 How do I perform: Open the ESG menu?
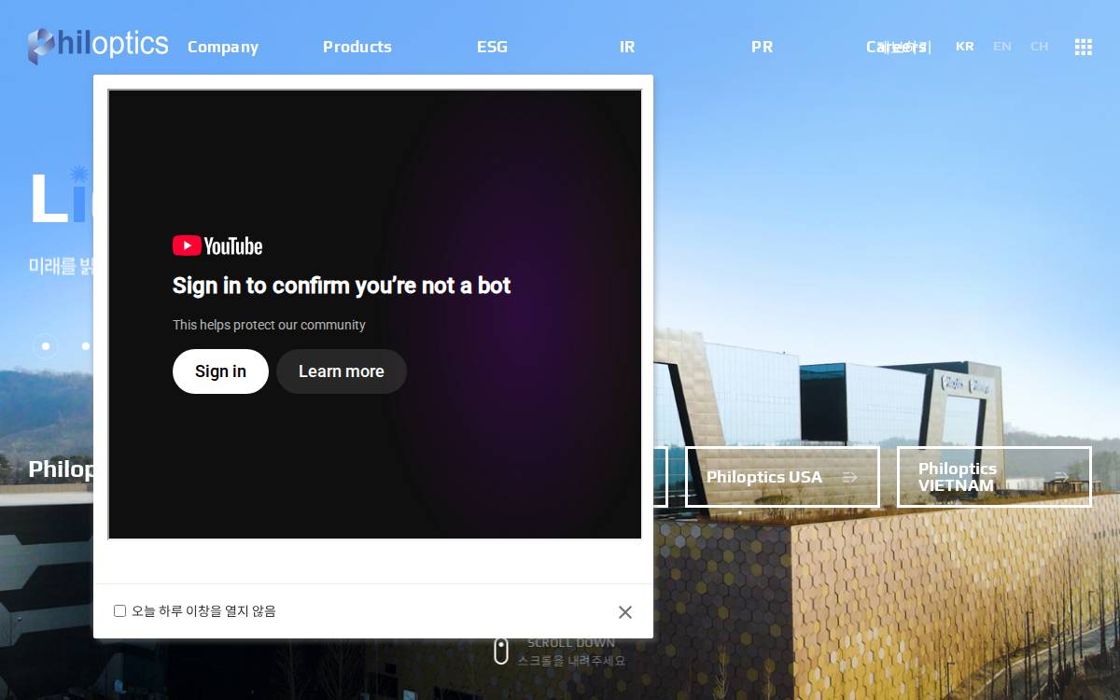tap(492, 47)
